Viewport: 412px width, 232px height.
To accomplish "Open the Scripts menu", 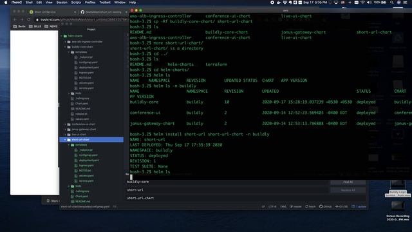I will coord(76,3).
